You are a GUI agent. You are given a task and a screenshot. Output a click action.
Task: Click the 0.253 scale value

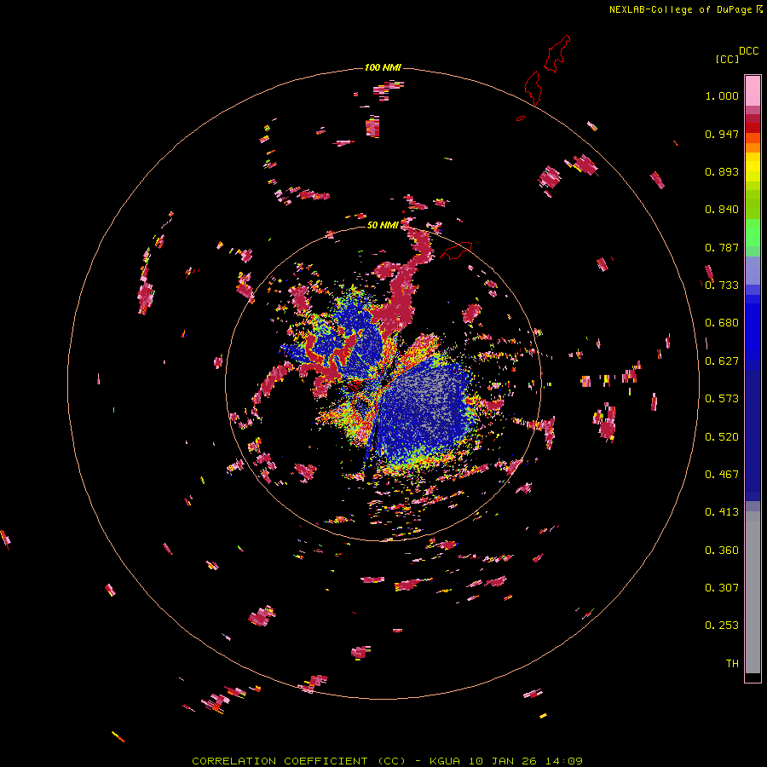(x=722, y=626)
